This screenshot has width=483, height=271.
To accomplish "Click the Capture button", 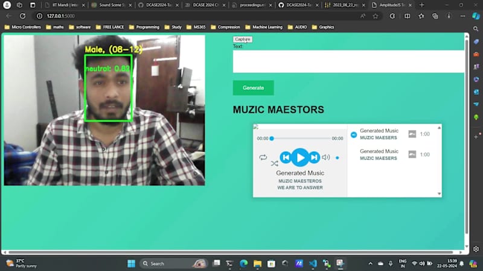I will (243, 39).
